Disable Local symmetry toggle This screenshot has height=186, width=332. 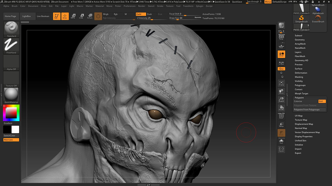pyautogui.click(x=281, y=54)
